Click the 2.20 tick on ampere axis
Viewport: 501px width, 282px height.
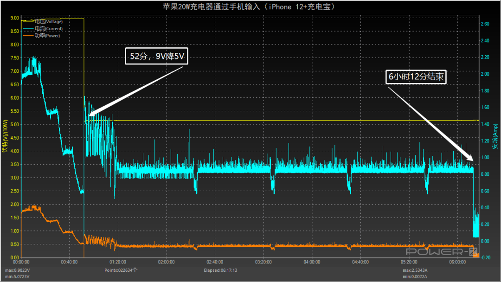(x=485, y=57)
